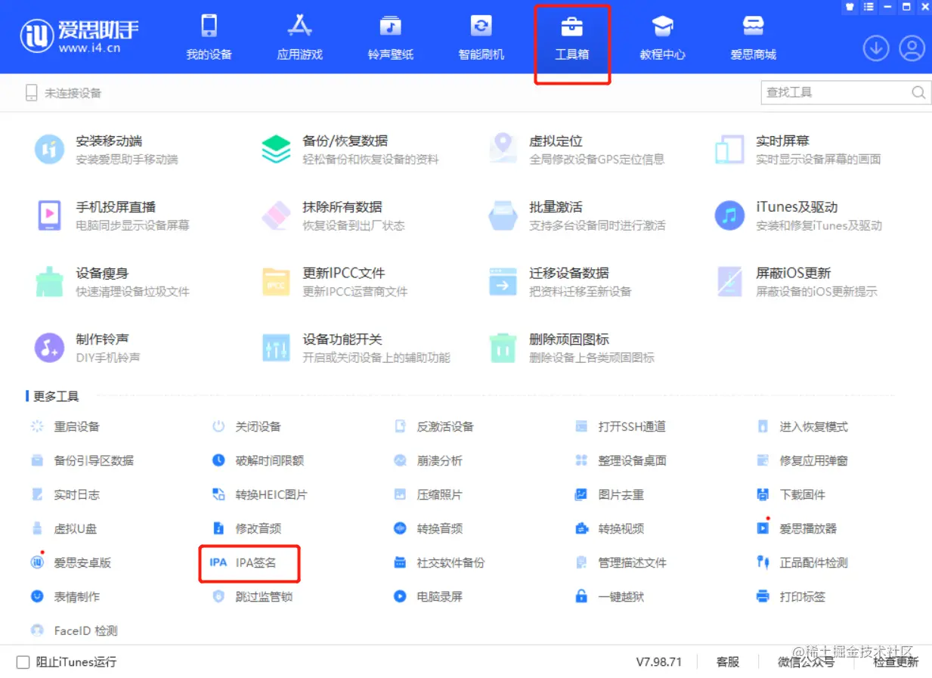Open 图片去重 tool
Viewport: 932px width, 678px height.
click(x=609, y=494)
